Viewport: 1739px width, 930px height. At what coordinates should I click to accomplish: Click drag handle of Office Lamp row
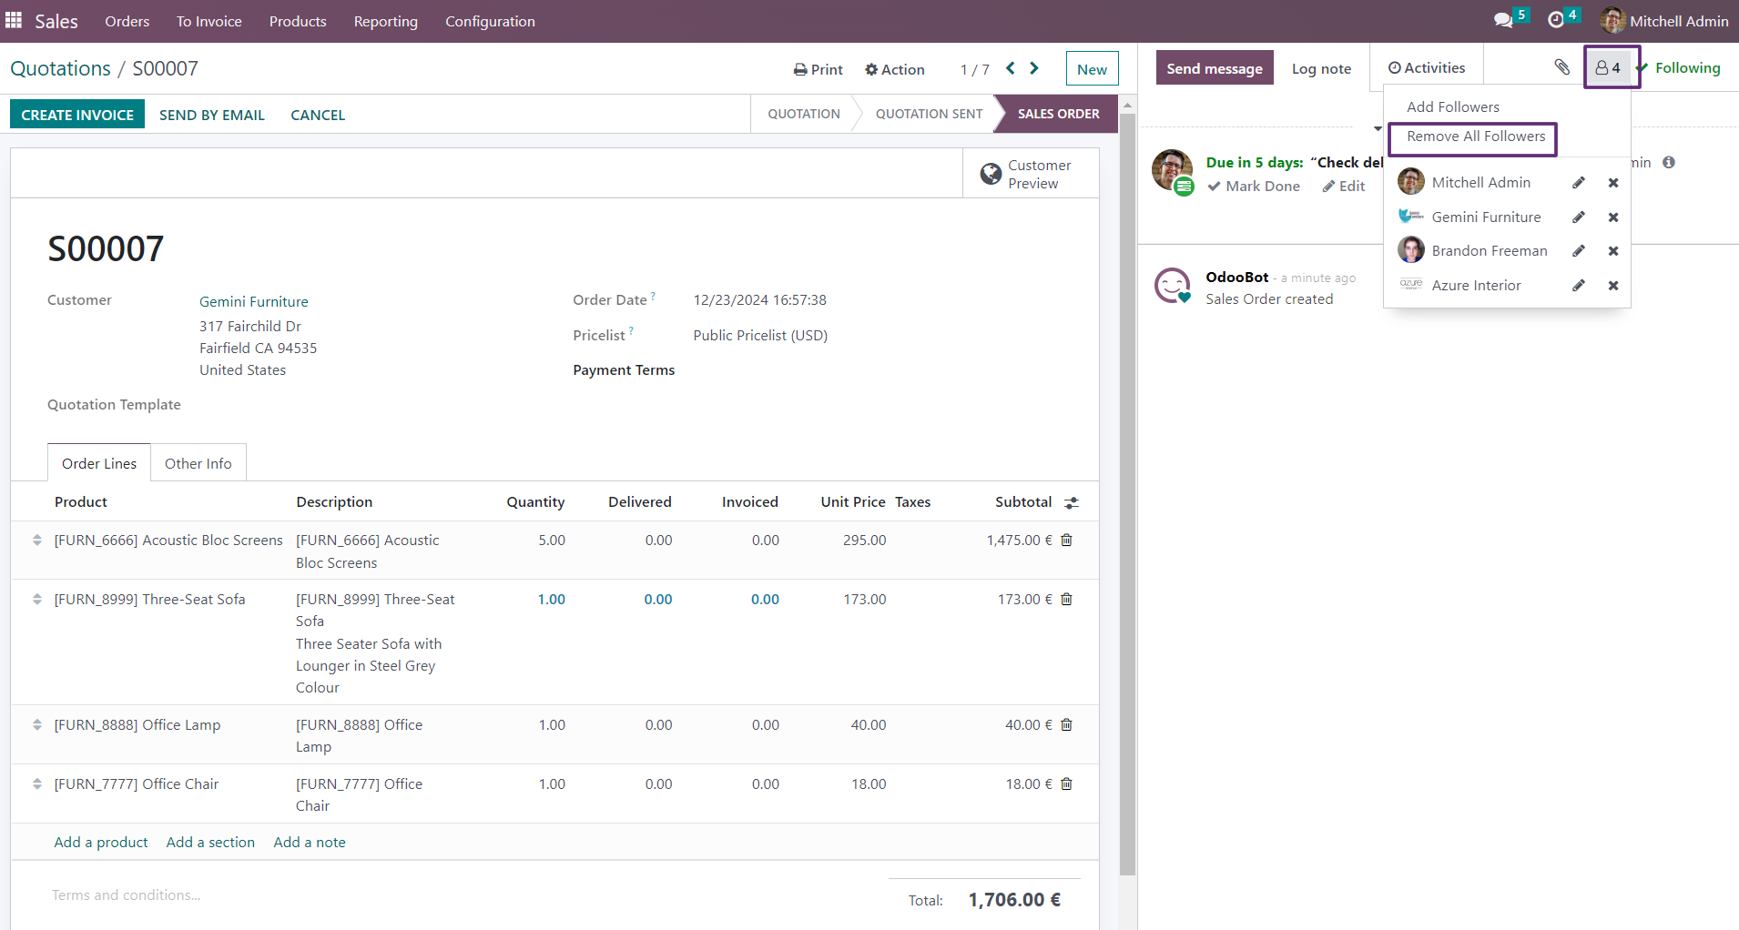click(37, 724)
